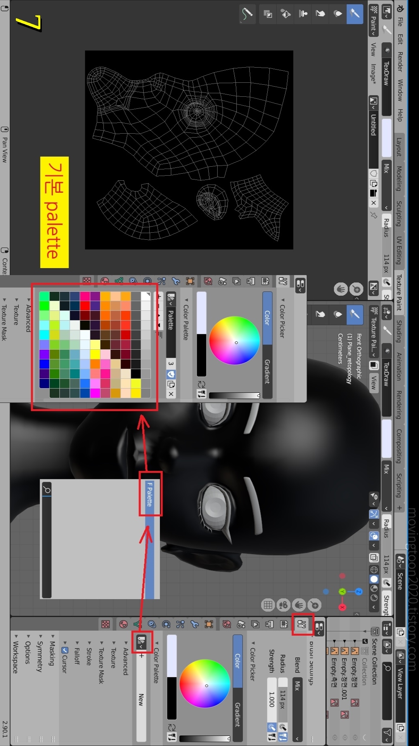Switch to the Shading workspace tab
The height and width of the screenshot is (746, 419).
point(399,331)
